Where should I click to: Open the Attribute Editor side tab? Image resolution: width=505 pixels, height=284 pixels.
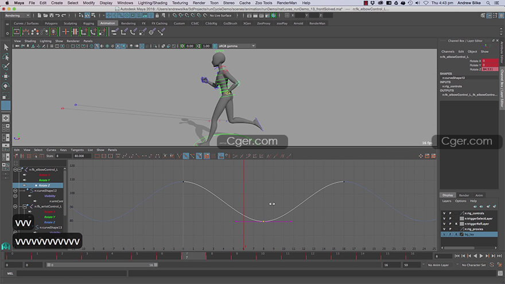[x=502, y=52]
